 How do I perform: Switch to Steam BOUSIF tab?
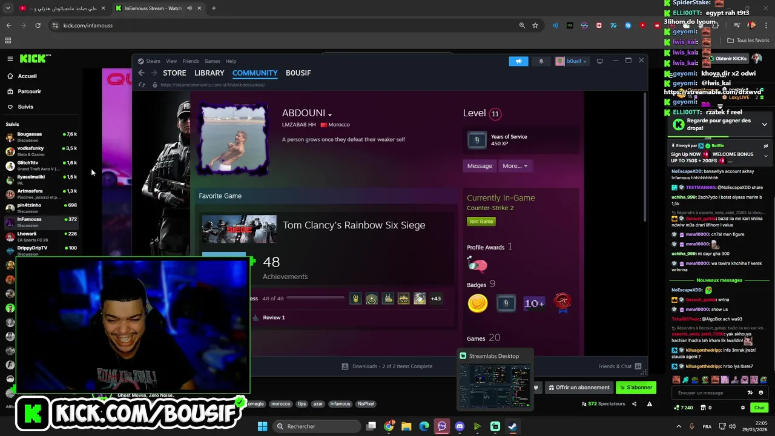(x=298, y=73)
